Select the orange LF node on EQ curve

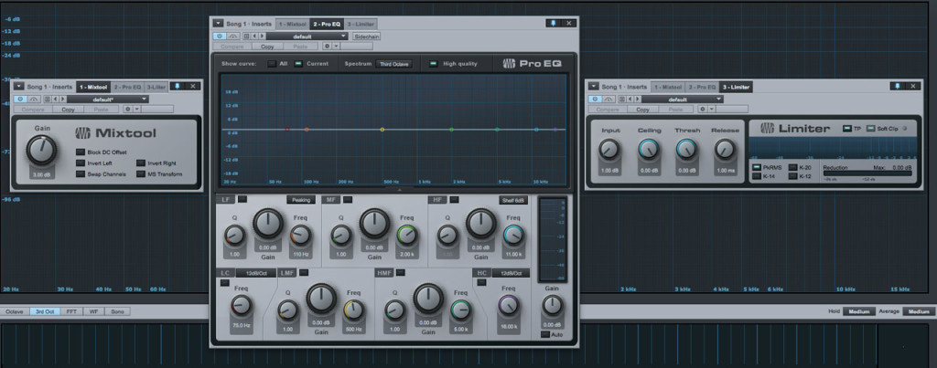point(307,130)
